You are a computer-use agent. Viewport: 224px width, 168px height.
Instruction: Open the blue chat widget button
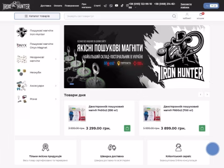click(x=212, y=149)
